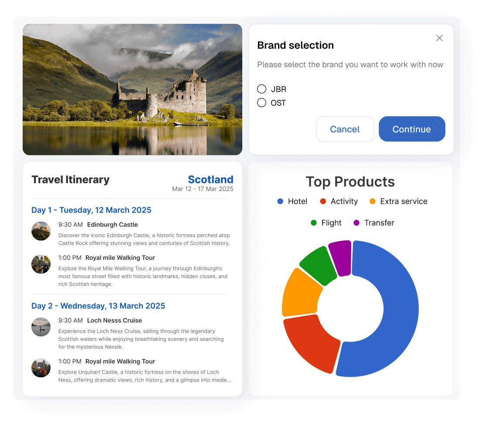Open Day 2 Royal mile Walking Tour thumbnail
The width and height of the screenshot is (485, 426).
(41, 368)
